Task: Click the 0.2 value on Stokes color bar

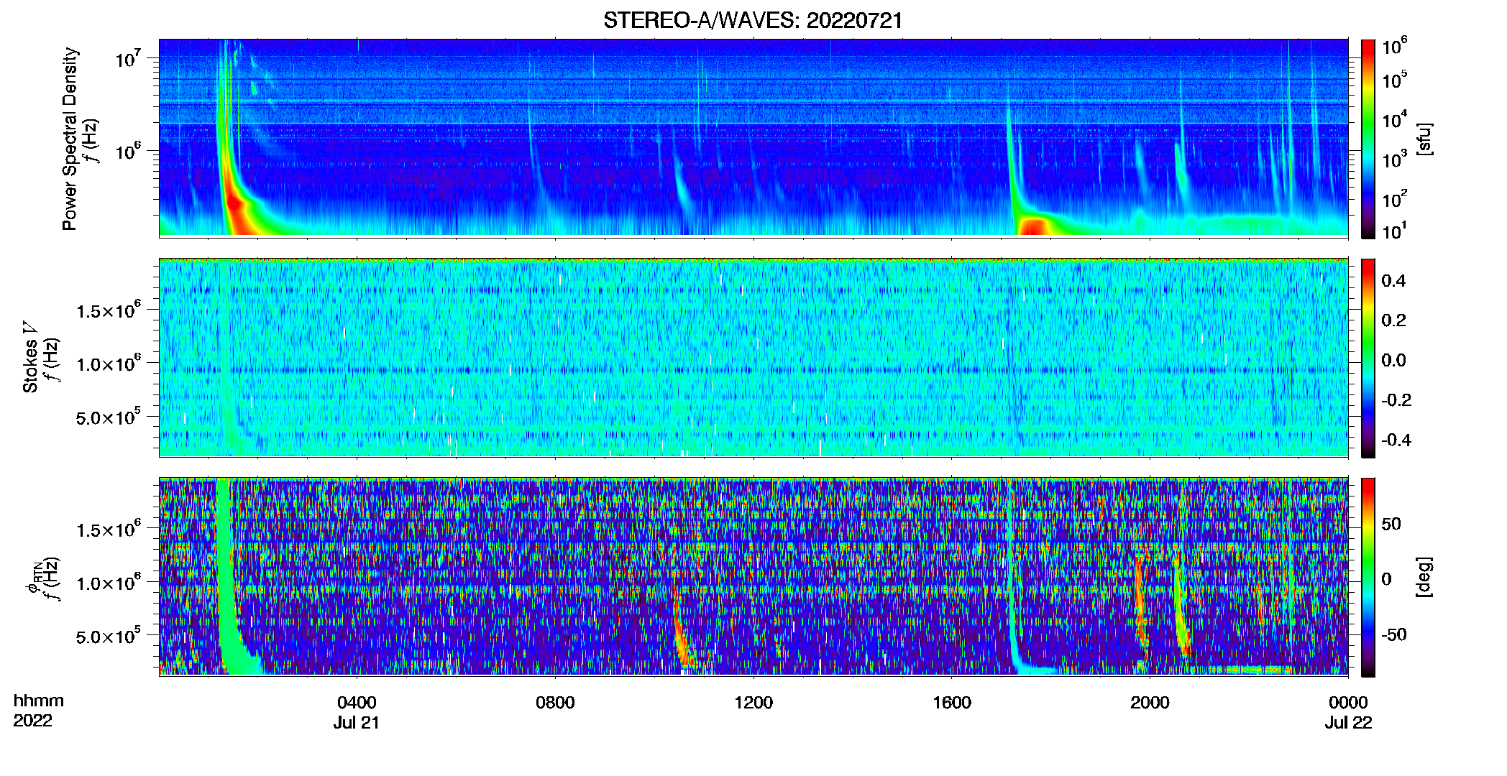Action: tap(1393, 320)
